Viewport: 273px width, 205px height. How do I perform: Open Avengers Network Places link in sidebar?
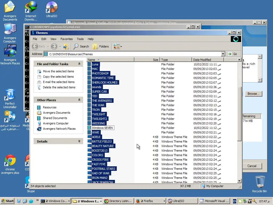click(x=59, y=129)
